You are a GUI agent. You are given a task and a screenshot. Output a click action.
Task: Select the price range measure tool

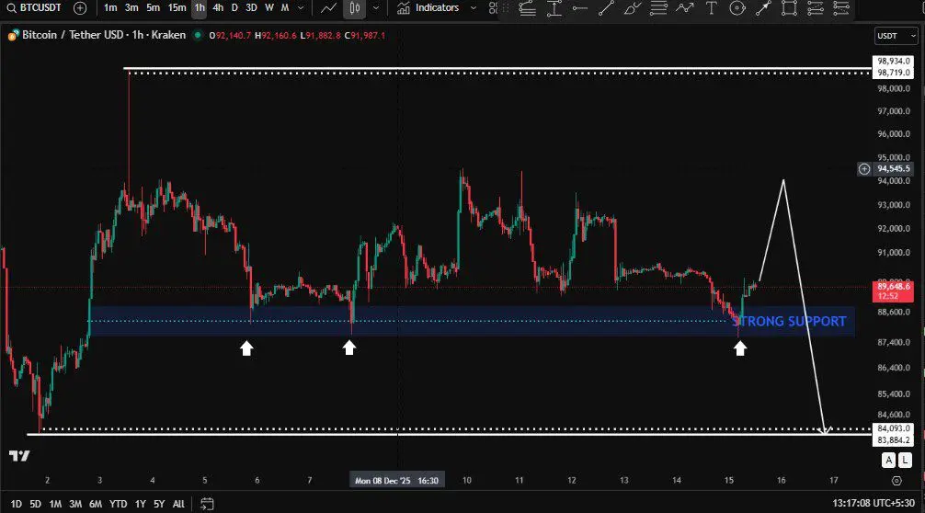coord(554,8)
